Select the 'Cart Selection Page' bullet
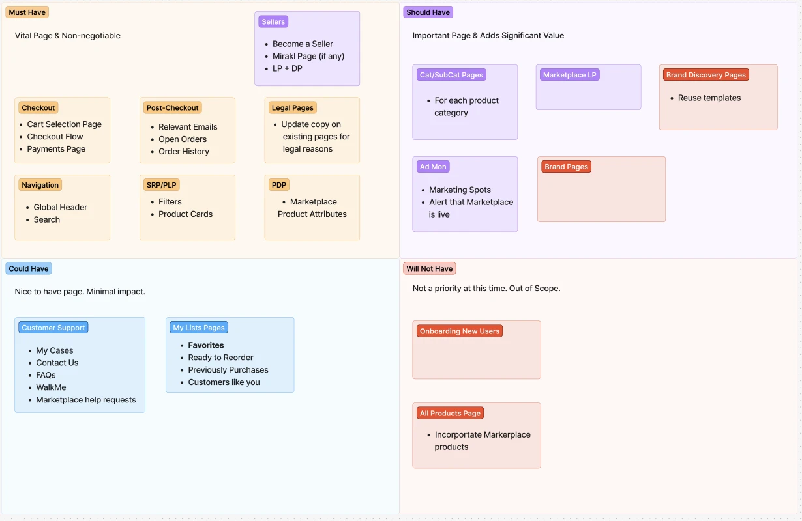Image resolution: width=802 pixels, height=521 pixels. (x=64, y=124)
